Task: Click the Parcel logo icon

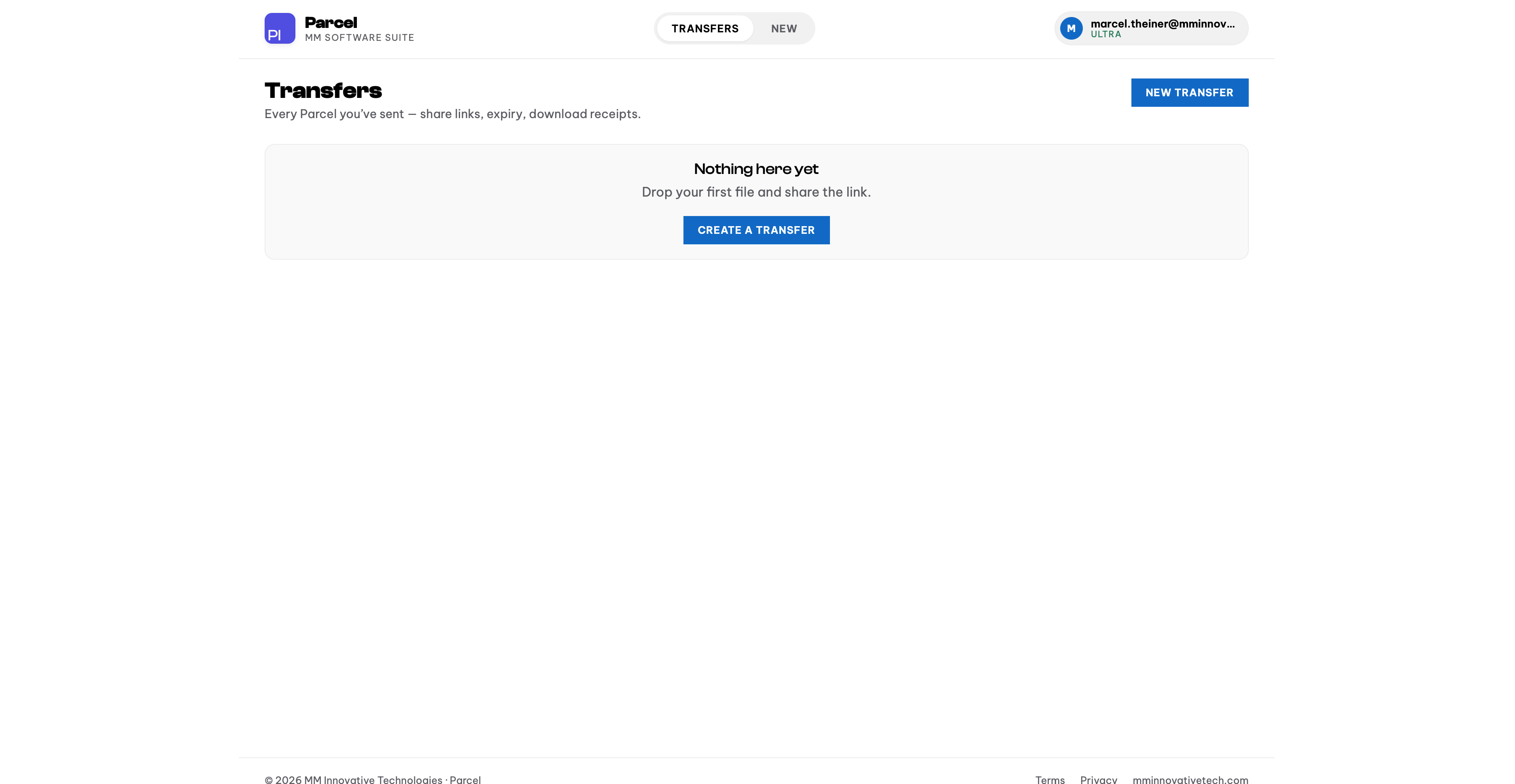Action: 280,28
